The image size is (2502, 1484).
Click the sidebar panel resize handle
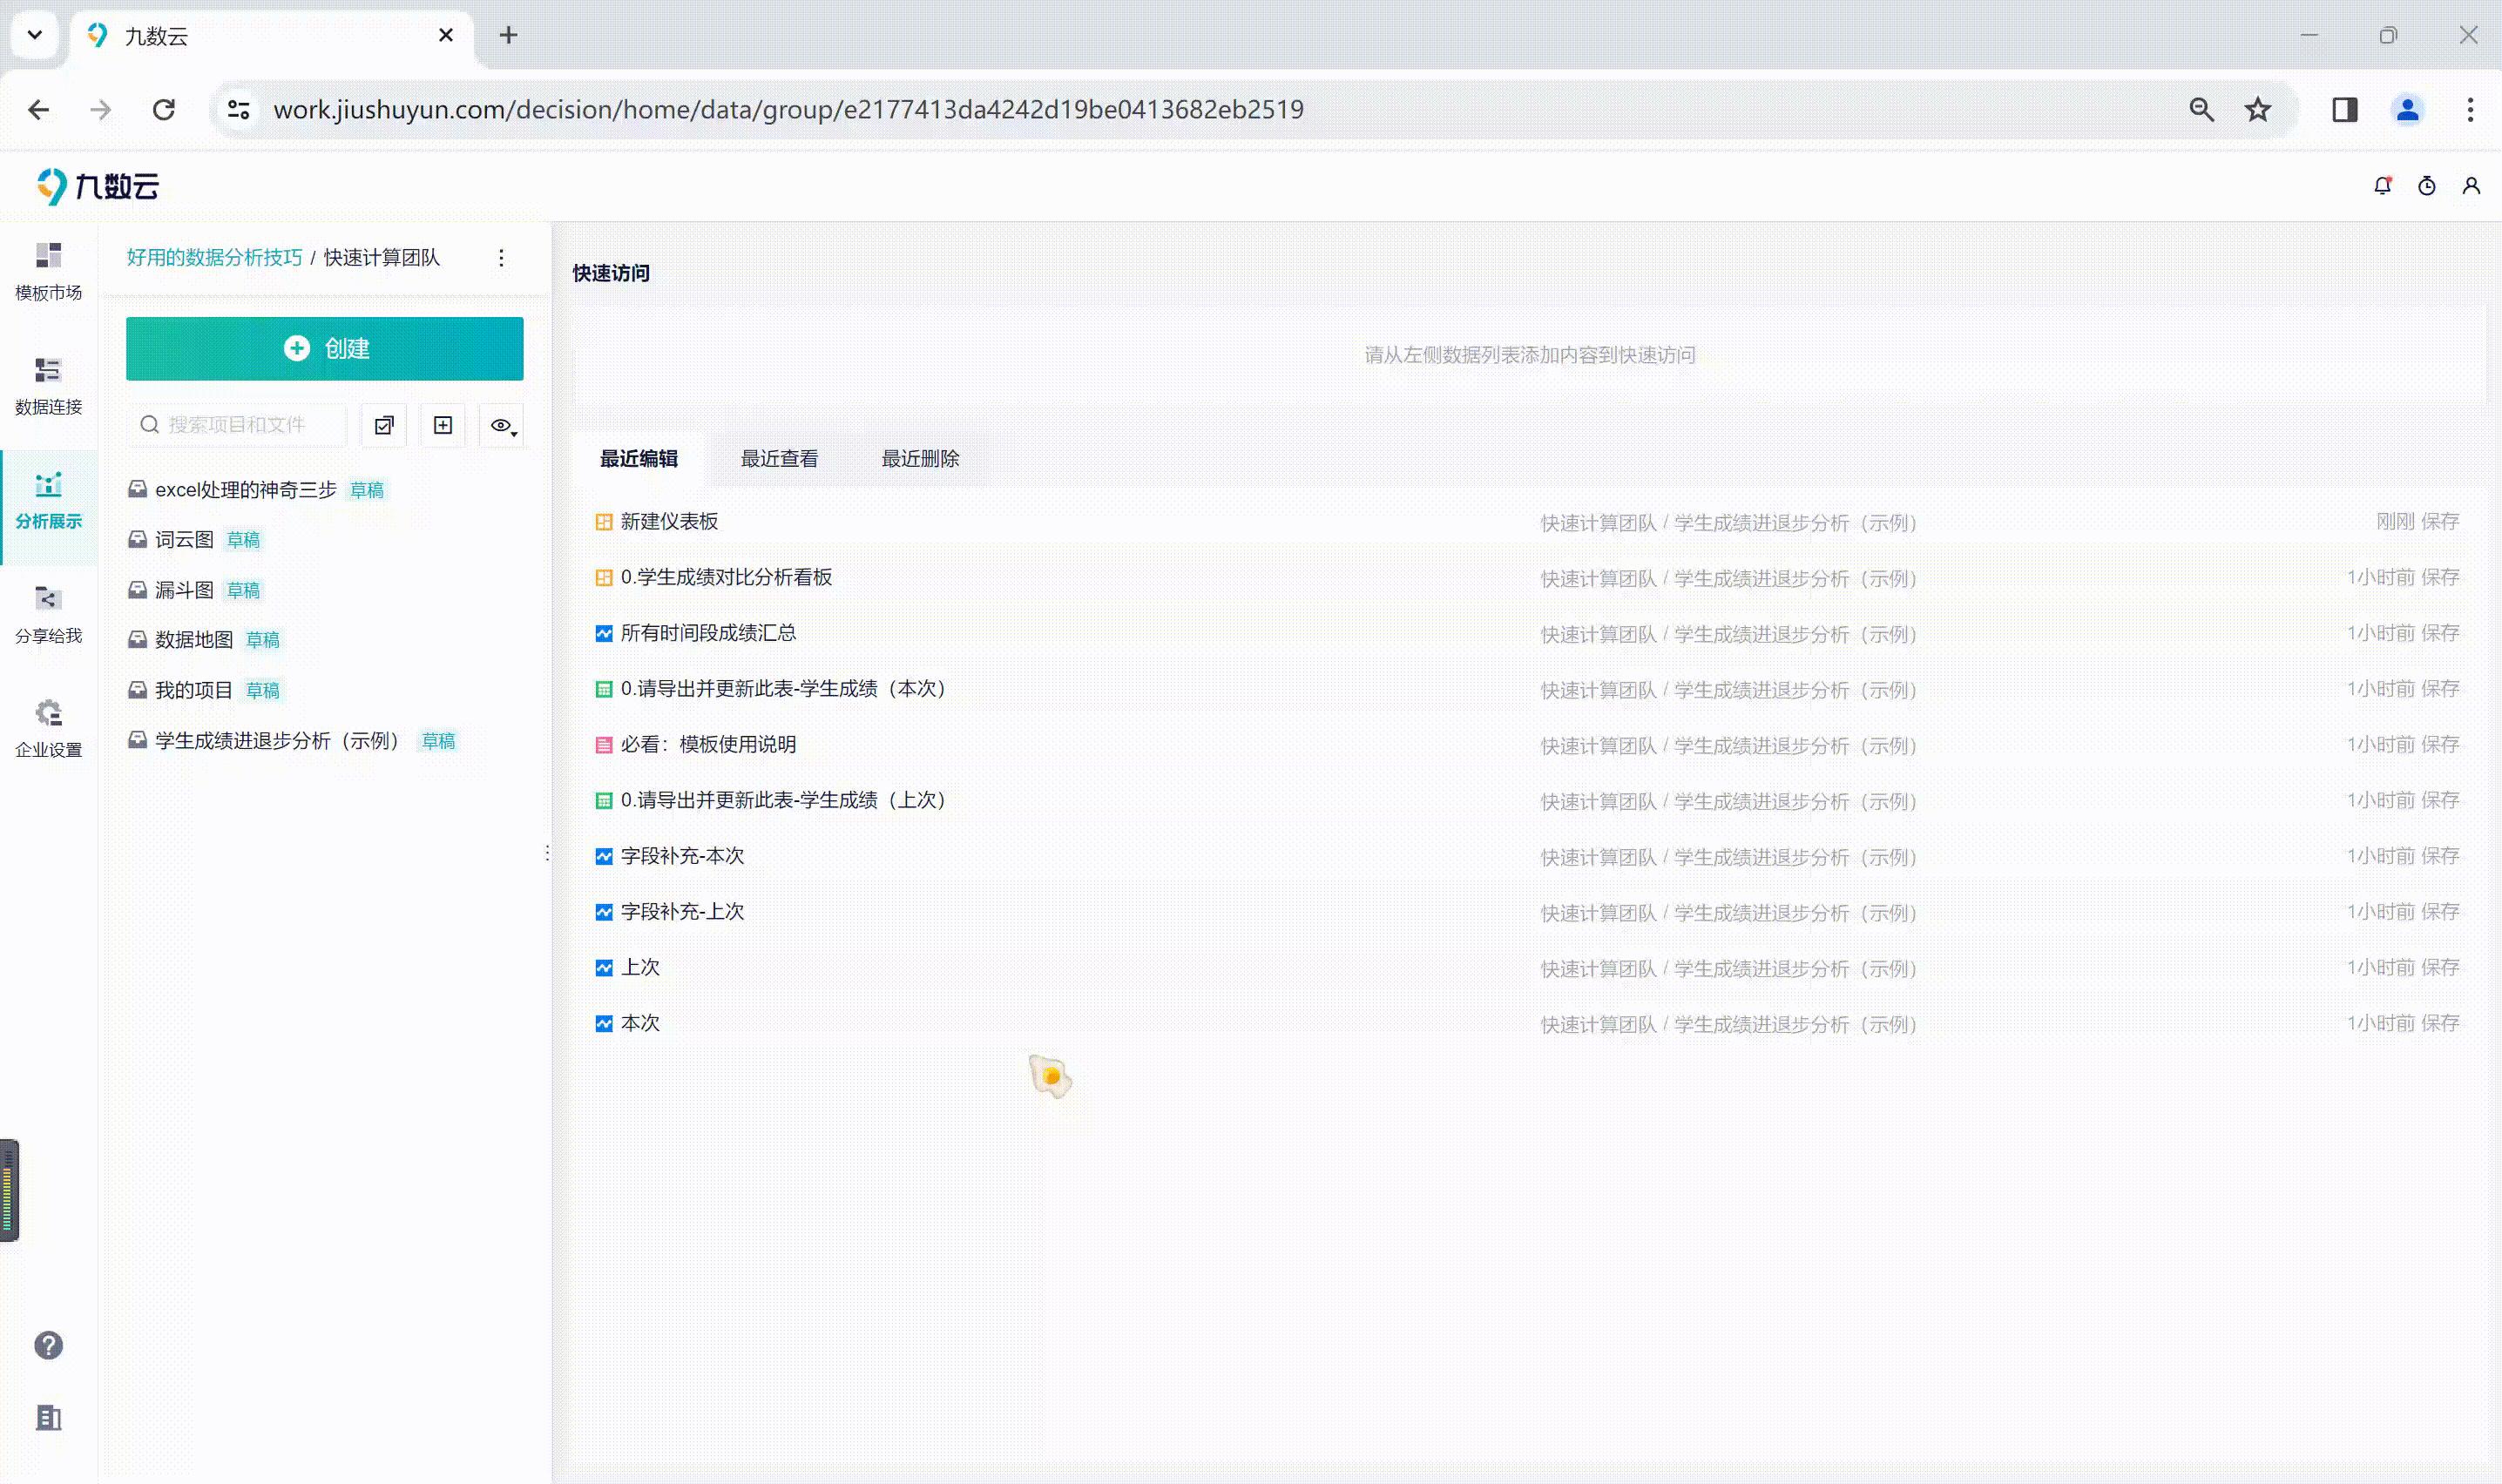[547, 853]
